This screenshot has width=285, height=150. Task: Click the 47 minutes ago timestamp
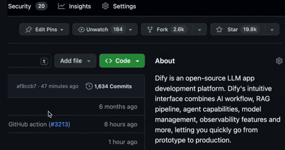point(59,86)
